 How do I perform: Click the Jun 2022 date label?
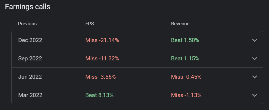tap(30, 77)
